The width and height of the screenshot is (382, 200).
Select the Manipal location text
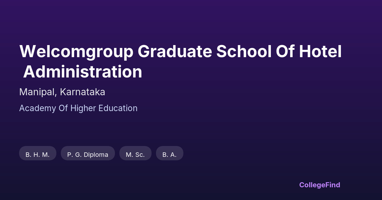[x=38, y=92]
